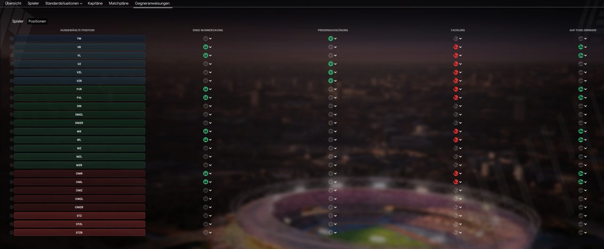
Task: Tick the checkbox beside the STZR row
Action: tap(11, 232)
